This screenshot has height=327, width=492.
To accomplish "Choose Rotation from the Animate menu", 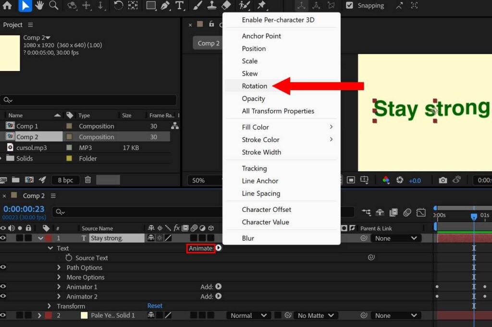I will coord(255,86).
